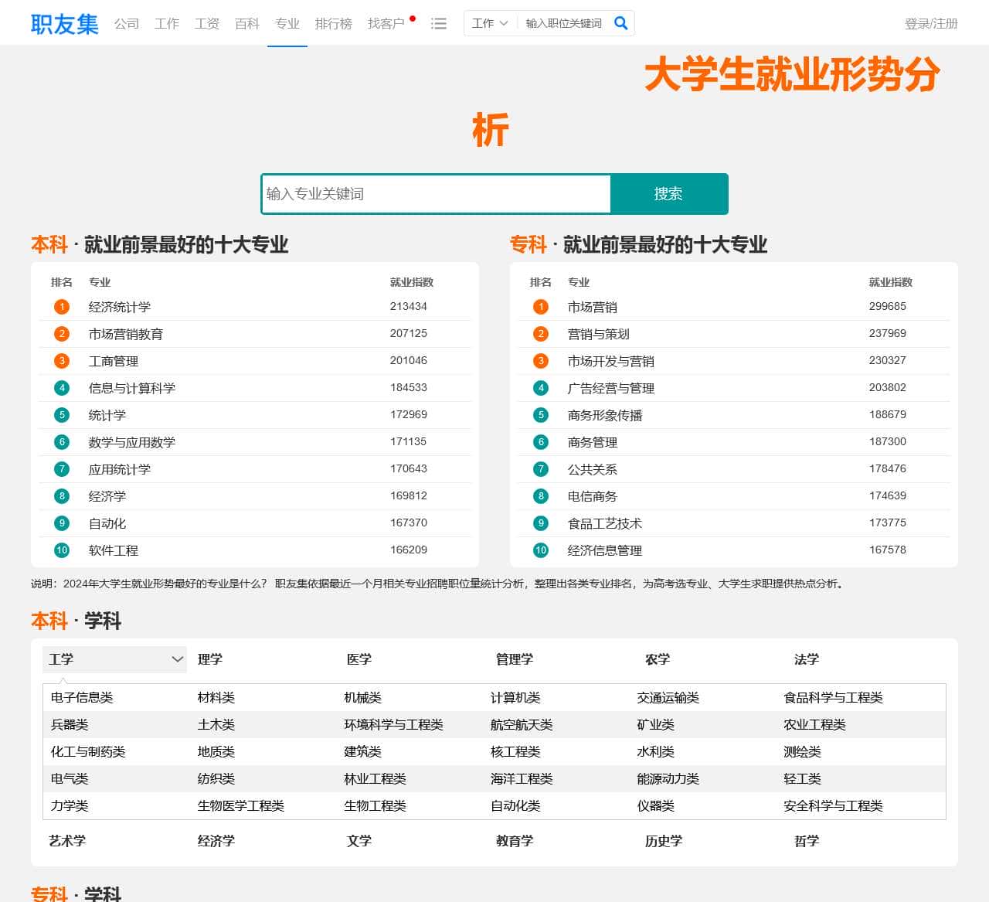The height and width of the screenshot is (902, 989).
Task: Click 计算机类 under the 管理学 column
Action: (x=516, y=696)
